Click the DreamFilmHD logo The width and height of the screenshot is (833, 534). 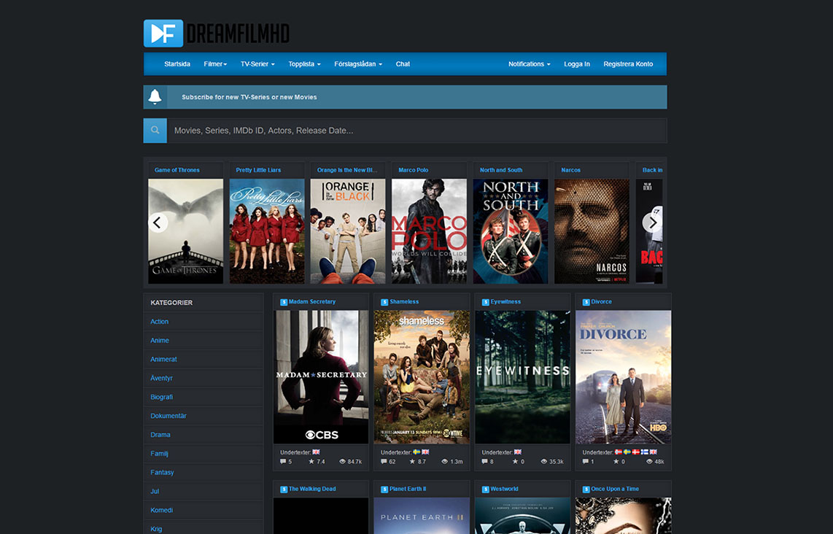coord(216,34)
